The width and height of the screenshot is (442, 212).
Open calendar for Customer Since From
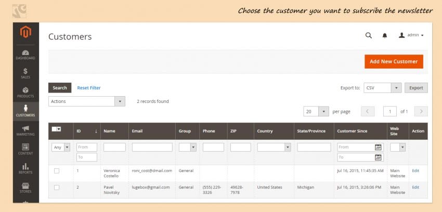coord(378,147)
